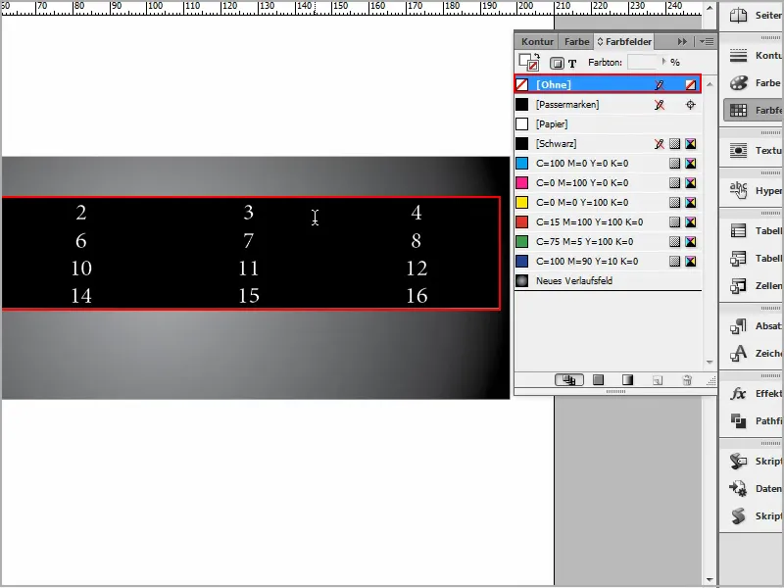Switch to the Farbe tab
784x588 pixels.
point(576,41)
